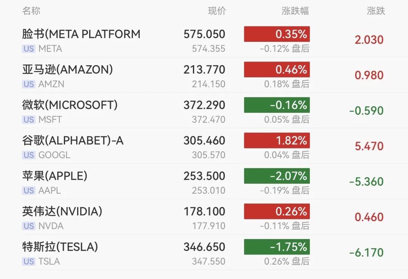This screenshot has width=408, height=279.
Task: Click the US market tag for TSLA
Action: point(29,262)
